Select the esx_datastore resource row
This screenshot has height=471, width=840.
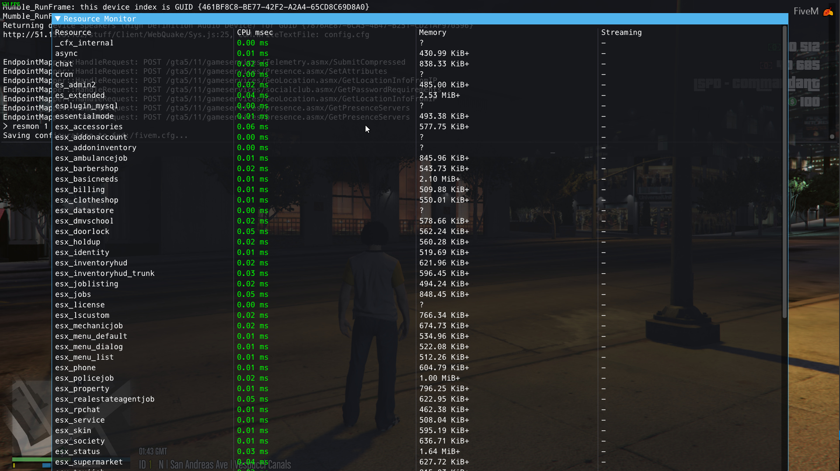click(x=418, y=210)
